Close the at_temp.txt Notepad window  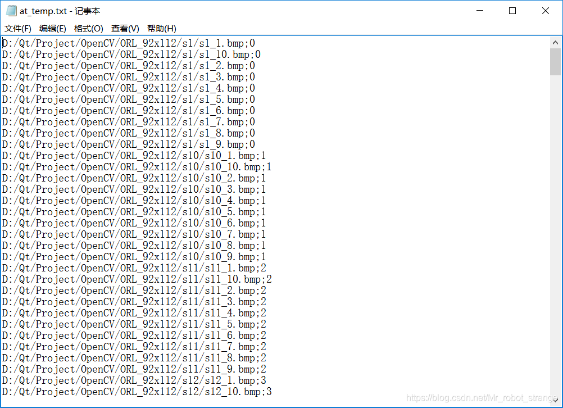(x=546, y=11)
